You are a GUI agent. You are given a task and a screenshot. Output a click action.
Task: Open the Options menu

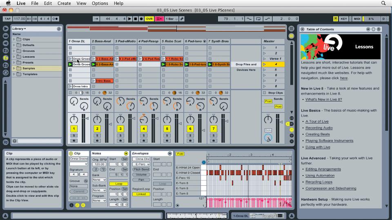coord(100,3)
